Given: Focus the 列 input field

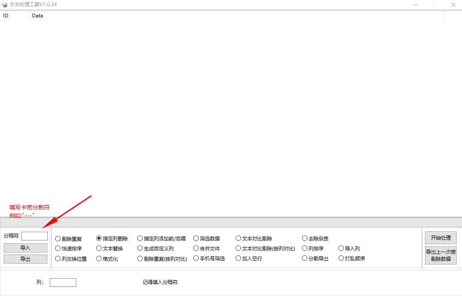Looking at the screenshot, I should (63, 282).
